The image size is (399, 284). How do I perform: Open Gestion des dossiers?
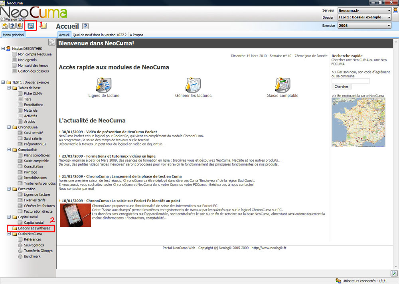pos(34,71)
